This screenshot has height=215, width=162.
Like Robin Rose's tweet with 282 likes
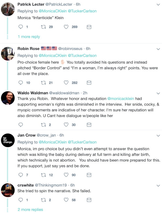tap(66, 82)
